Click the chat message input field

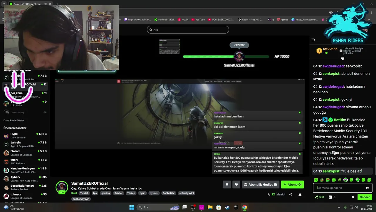tap(343, 188)
